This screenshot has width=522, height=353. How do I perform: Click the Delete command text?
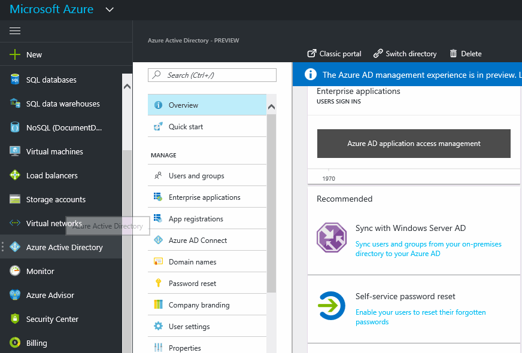click(x=471, y=54)
